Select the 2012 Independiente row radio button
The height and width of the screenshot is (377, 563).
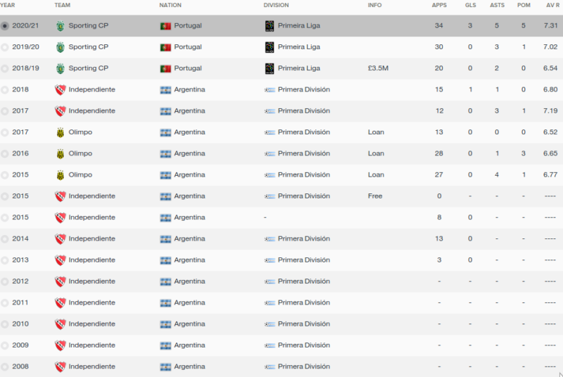click(x=5, y=281)
